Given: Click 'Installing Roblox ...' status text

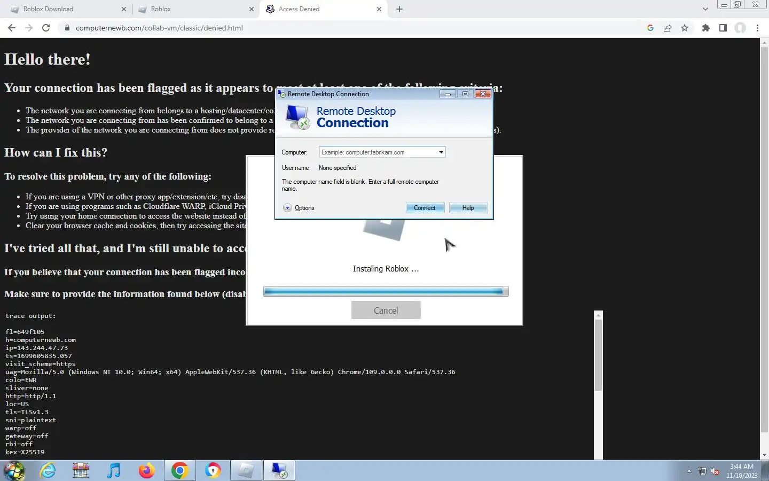Looking at the screenshot, I should [x=386, y=269].
